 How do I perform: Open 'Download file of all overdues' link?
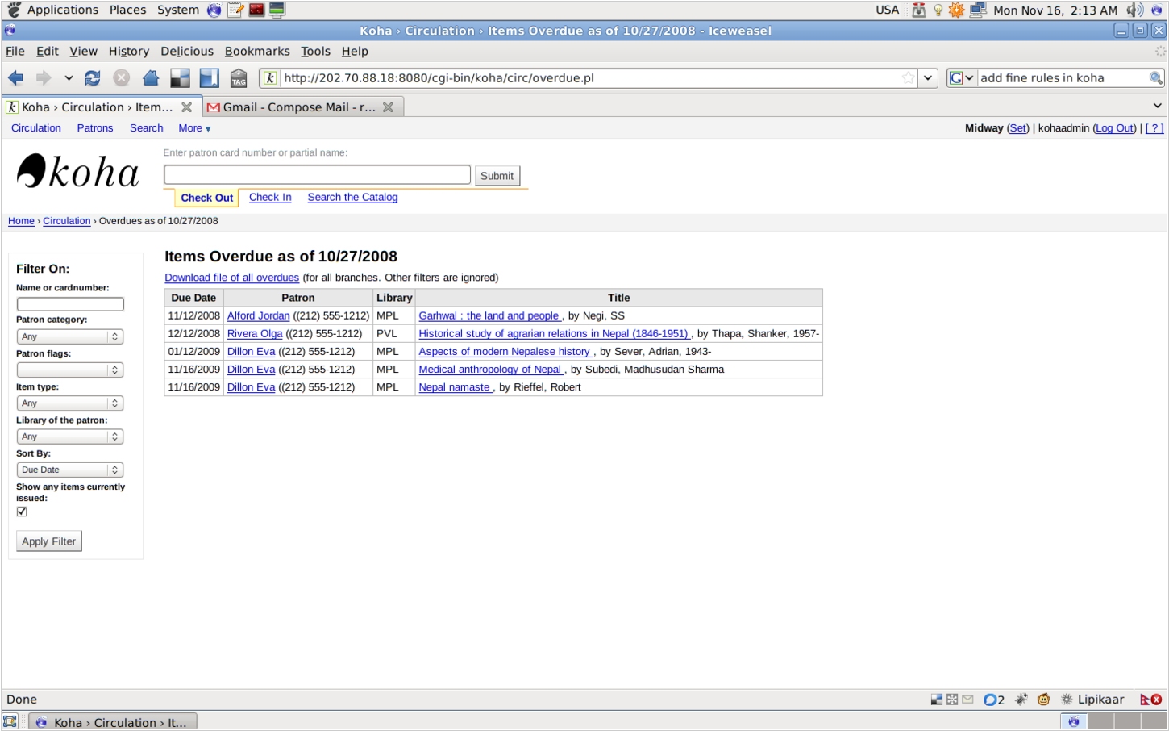pyautogui.click(x=231, y=278)
